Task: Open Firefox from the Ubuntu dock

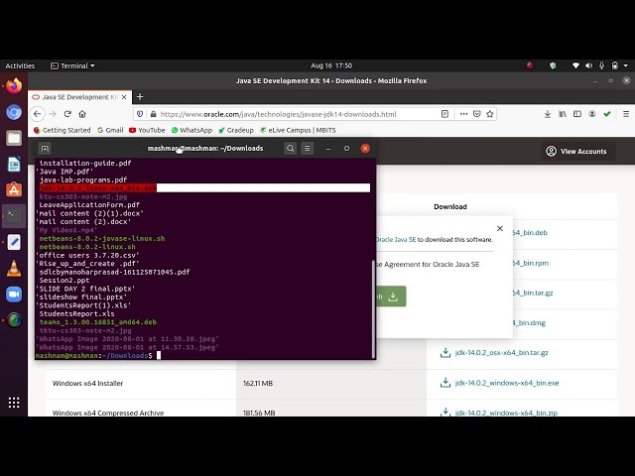Action: [x=14, y=85]
